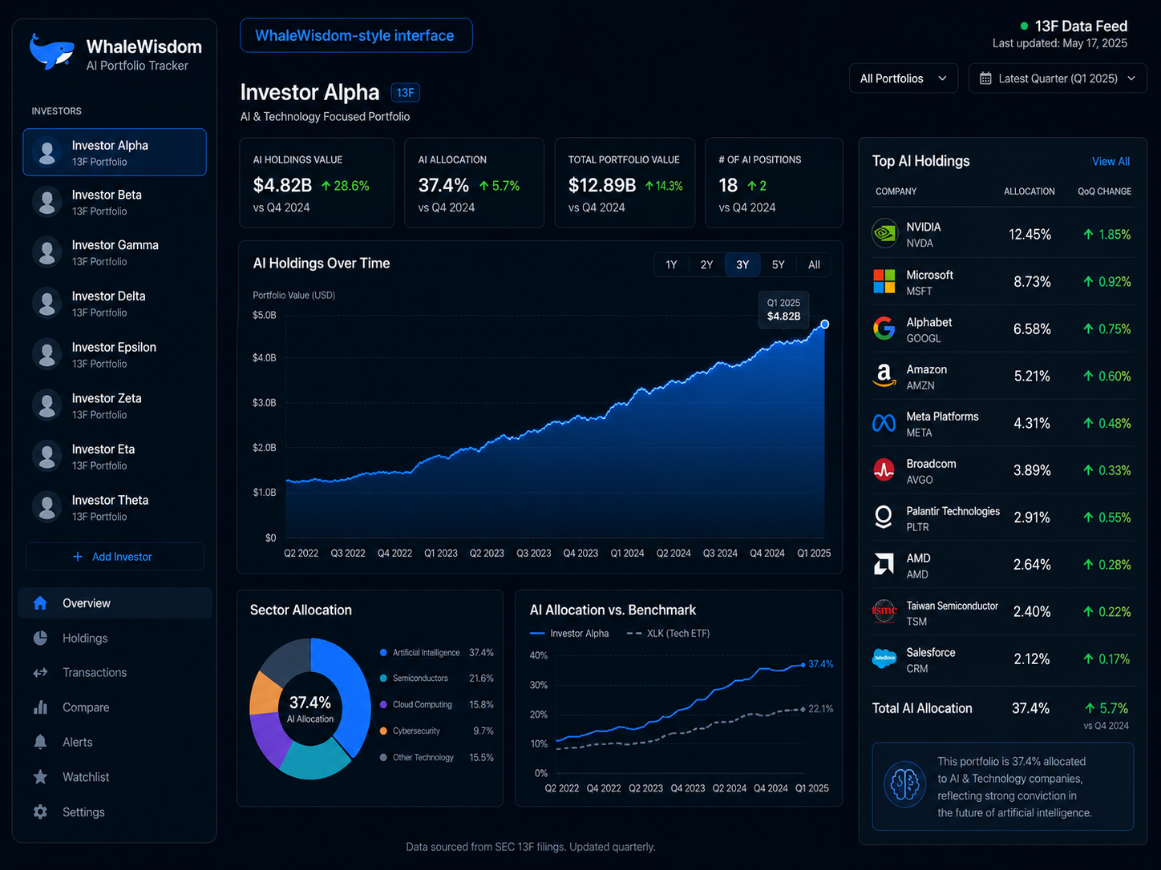The width and height of the screenshot is (1161, 870).
Task: Select the 1Y time range
Action: 672,264
